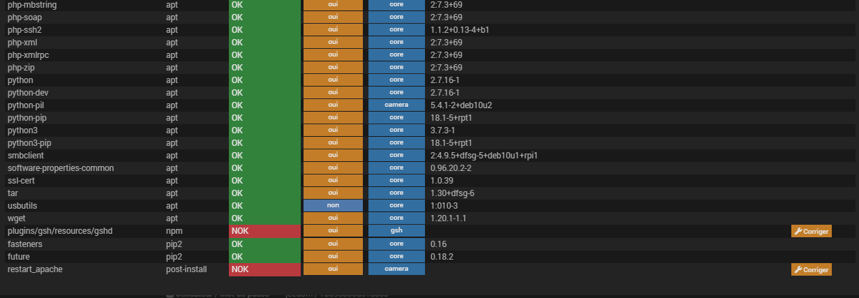Click version 2:4.9.5+dfsg-5+deb10u1+rpi1 of smbclient
The height and width of the screenshot is (298, 859).
tap(484, 155)
